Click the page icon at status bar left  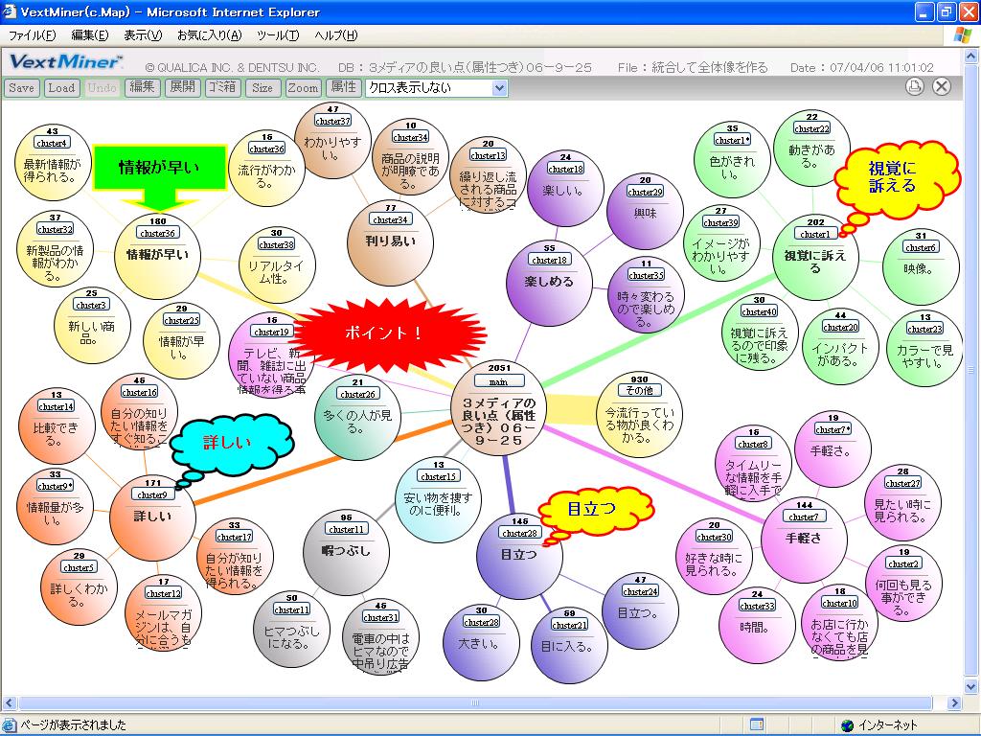(10, 725)
